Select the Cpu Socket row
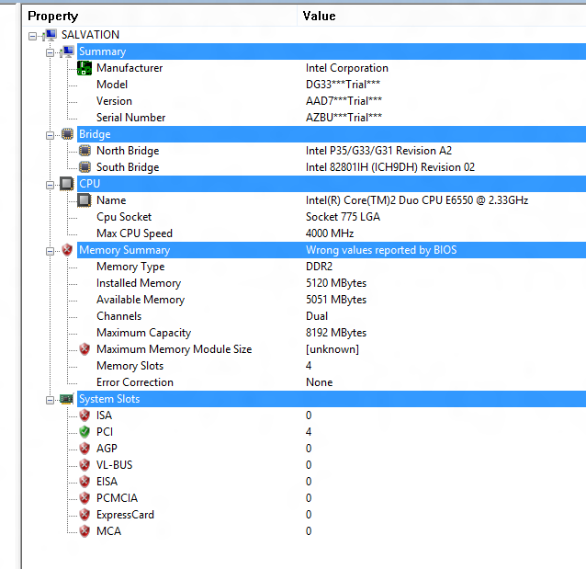The height and width of the screenshot is (569, 586). [332, 217]
